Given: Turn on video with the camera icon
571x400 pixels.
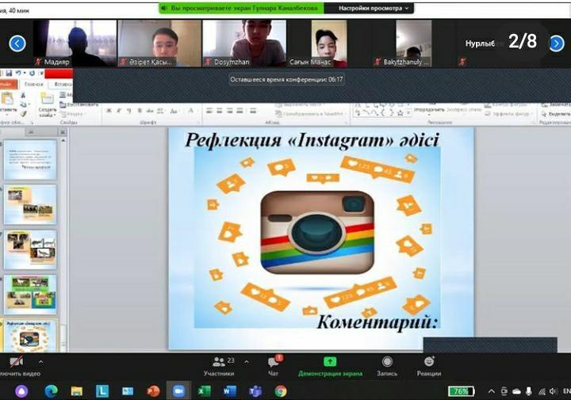Looking at the screenshot, I should click(x=16, y=362).
